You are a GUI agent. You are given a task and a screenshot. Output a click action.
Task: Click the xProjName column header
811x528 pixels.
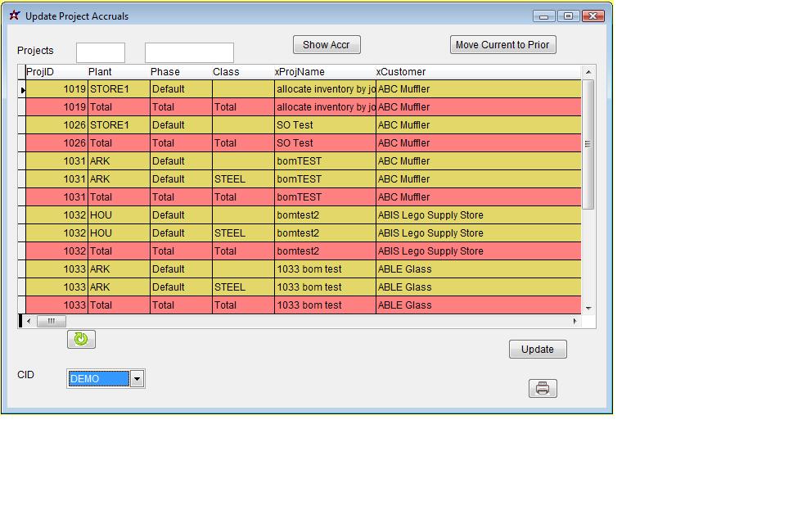click(300, 72)
